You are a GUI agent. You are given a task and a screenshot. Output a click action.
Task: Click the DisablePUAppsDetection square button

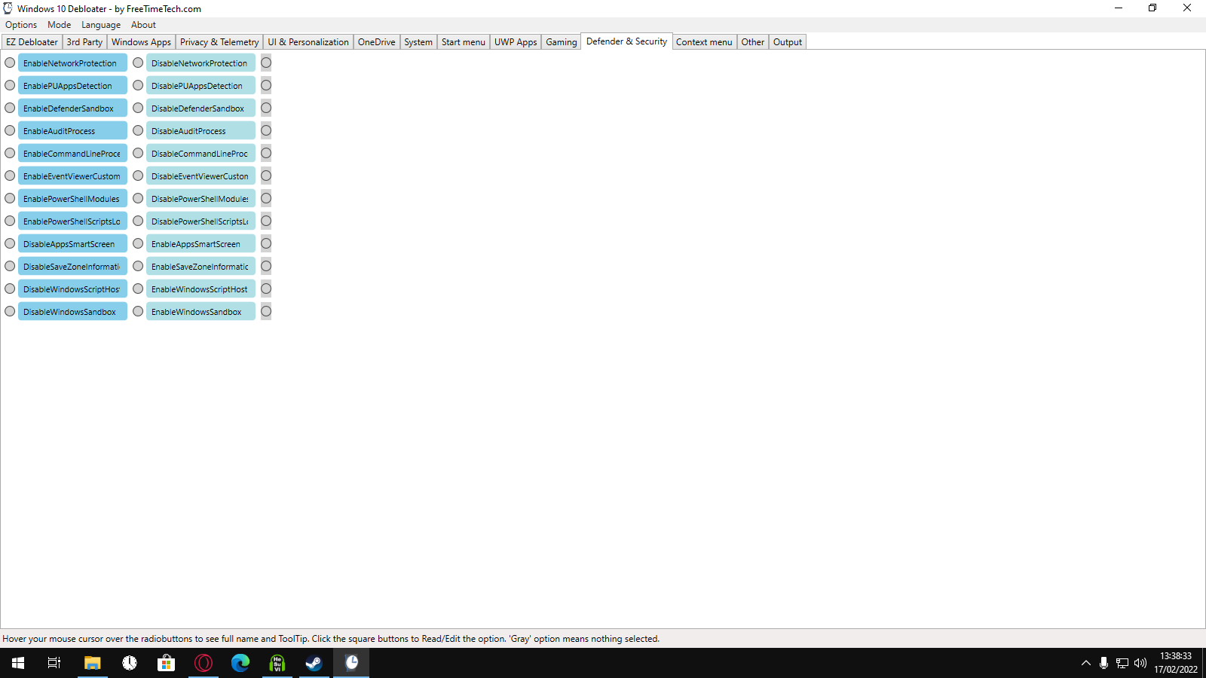pos(200,85)
